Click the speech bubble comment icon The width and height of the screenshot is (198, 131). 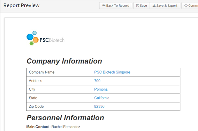(186, 6)
